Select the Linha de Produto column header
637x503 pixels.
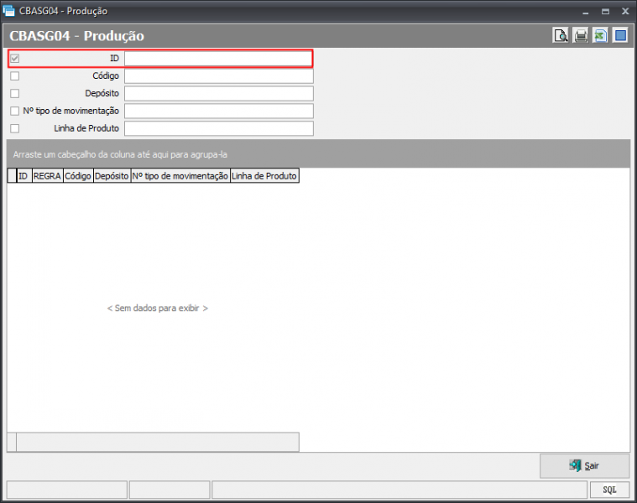[264, 176]
